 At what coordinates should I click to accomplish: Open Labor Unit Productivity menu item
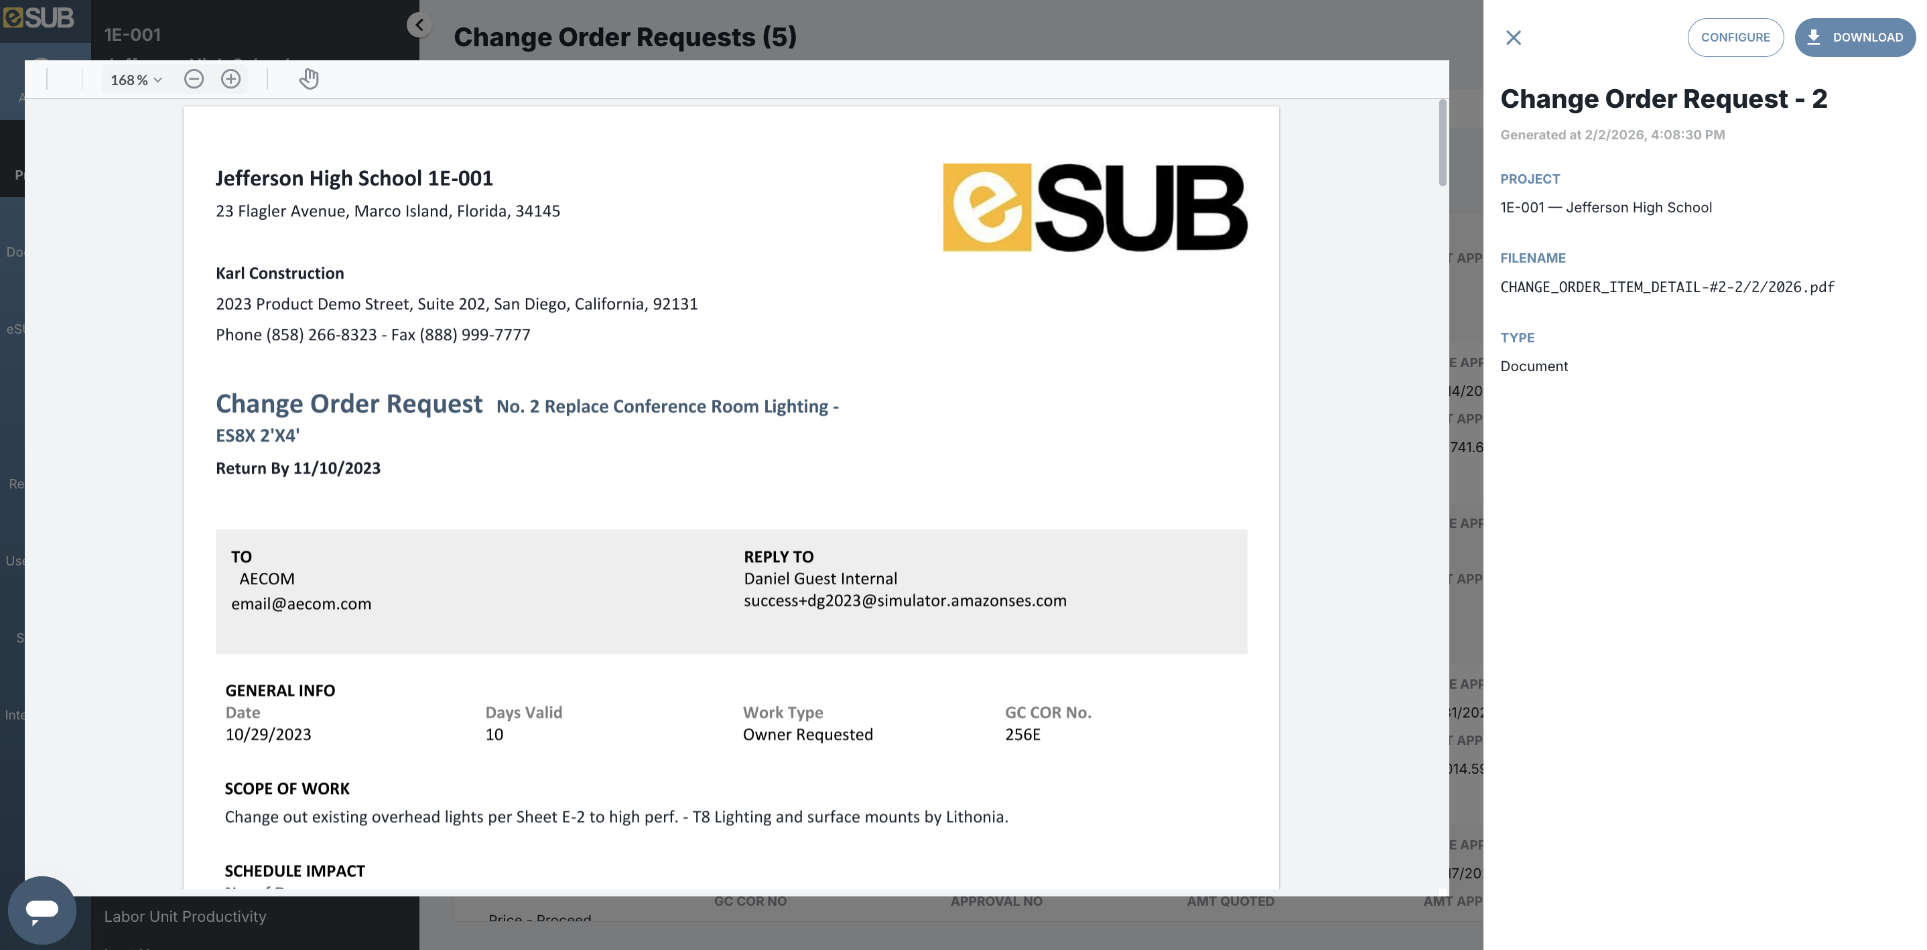(x=185, y=917)
